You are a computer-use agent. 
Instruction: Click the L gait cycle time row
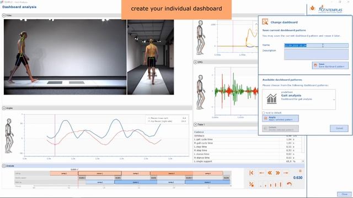pyautogui.click(x=247, y=139)
